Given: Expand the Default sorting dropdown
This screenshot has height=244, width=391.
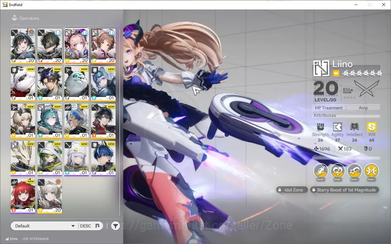Looking at the screenshot, I should (44, 226).
